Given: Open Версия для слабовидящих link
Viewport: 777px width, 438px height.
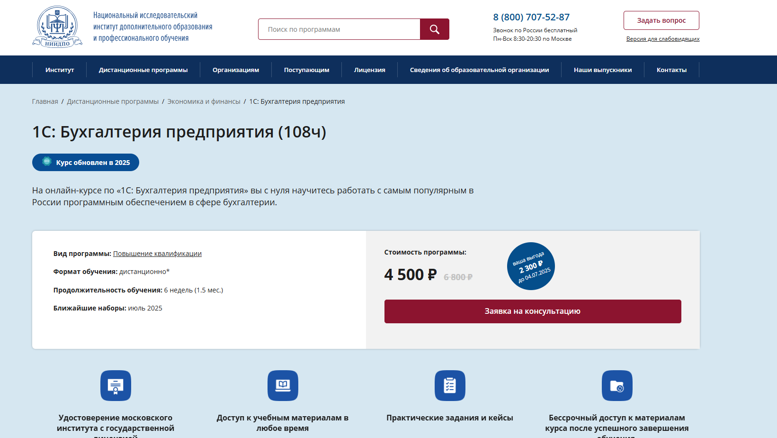Looking at the screenshot, I should coord(663,39).
